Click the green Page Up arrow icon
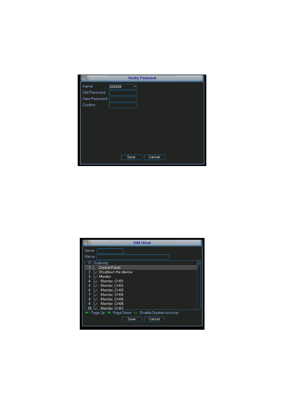 click(x=87, y=313)
